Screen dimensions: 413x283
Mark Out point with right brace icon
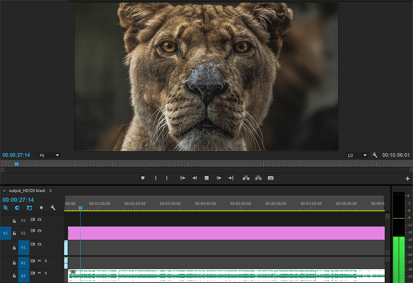(167, 178)
